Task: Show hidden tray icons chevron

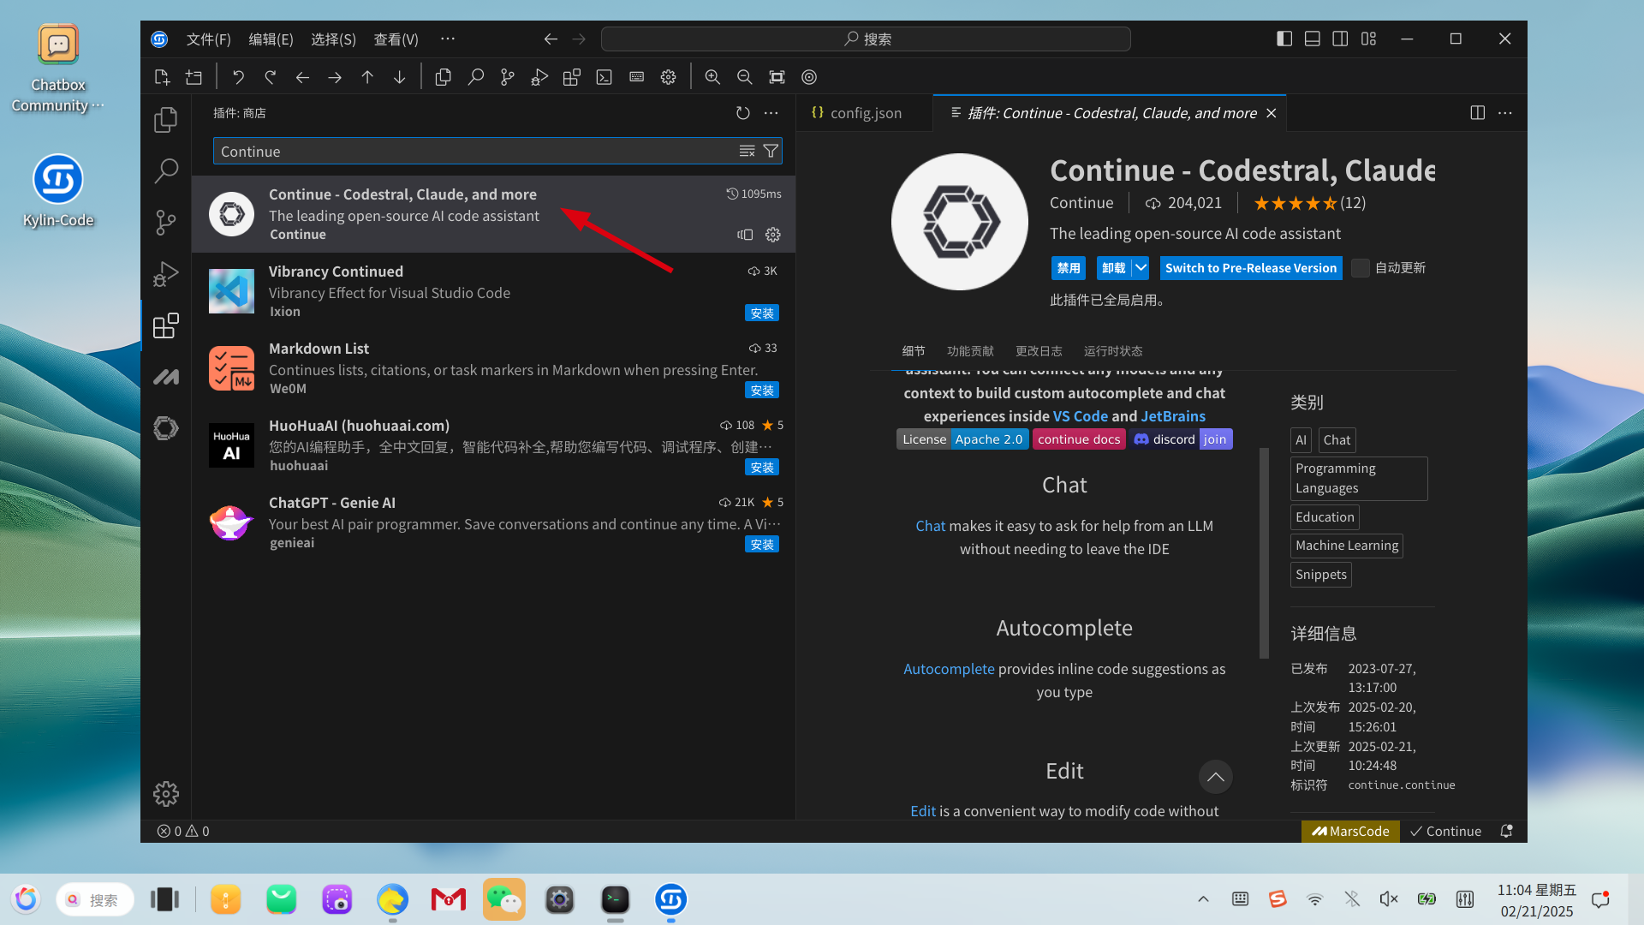Action: 1203,899
